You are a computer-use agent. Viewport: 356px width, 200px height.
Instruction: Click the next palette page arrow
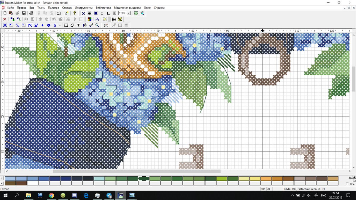click(353, 177)
